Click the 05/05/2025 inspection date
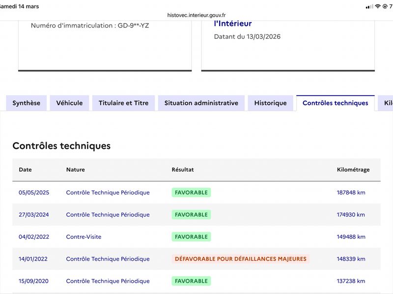393x294 pixels. (34, 193)
